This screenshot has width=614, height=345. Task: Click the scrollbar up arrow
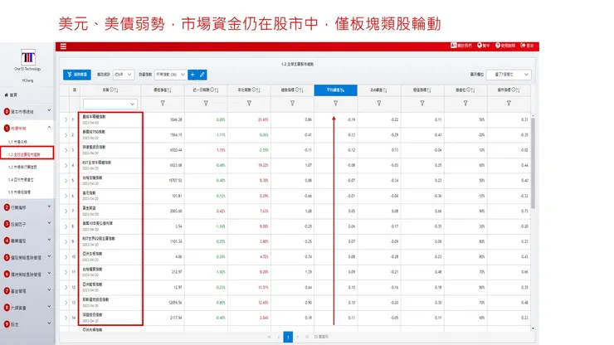533,115
